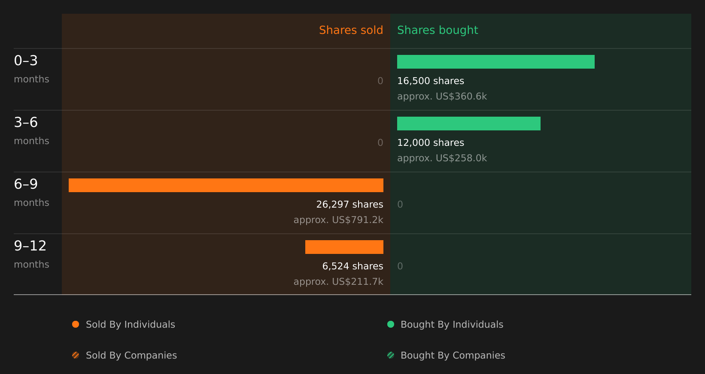Click the 16,500 shares value
Viewport: 705px width, 374px height.
(431, 81)
